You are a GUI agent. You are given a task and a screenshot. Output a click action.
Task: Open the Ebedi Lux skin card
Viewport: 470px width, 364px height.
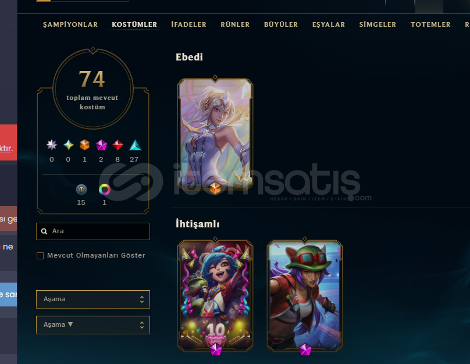215,134
